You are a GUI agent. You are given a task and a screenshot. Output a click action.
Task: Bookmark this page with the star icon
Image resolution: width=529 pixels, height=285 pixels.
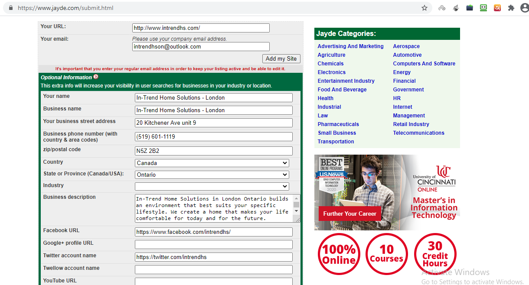[425, 8]
